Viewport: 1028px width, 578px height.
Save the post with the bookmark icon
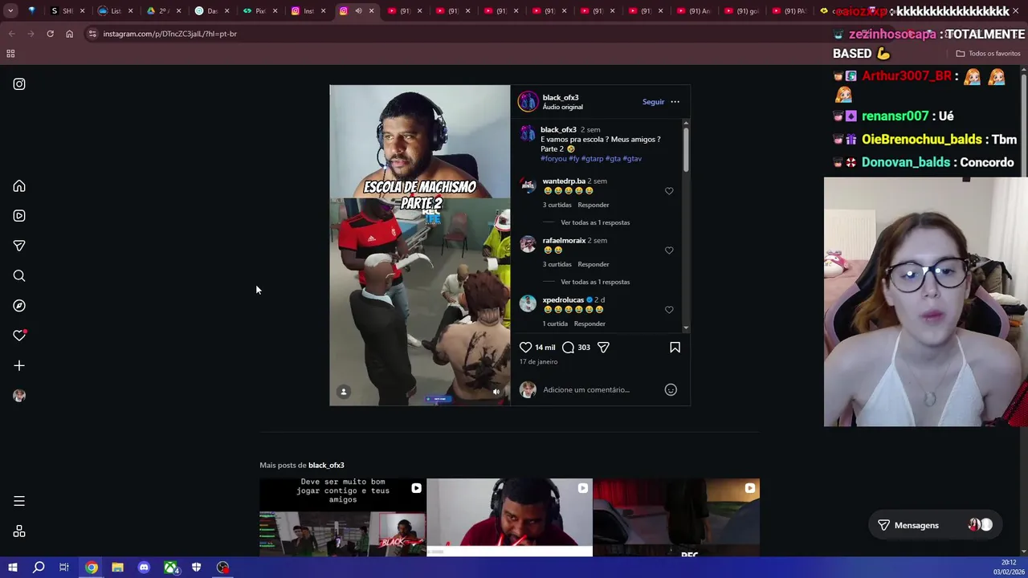675,348
